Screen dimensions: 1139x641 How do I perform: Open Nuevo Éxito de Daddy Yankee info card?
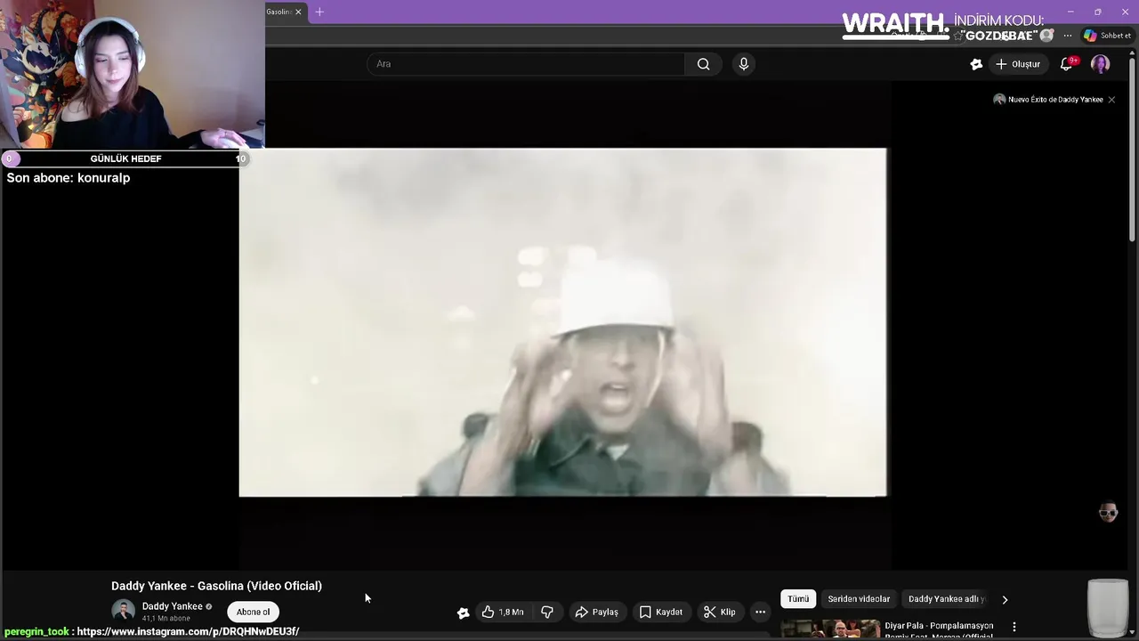point(1048,100)
